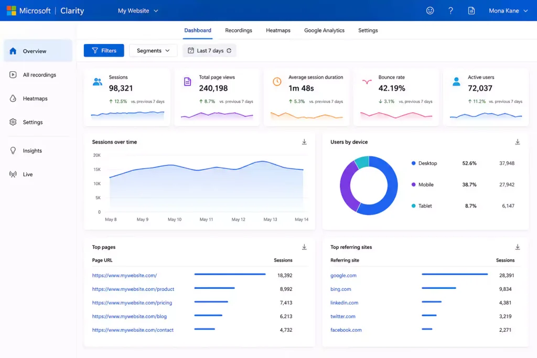
Task: Click the Average session duration clock icon
Action: [x=277, y=81]
